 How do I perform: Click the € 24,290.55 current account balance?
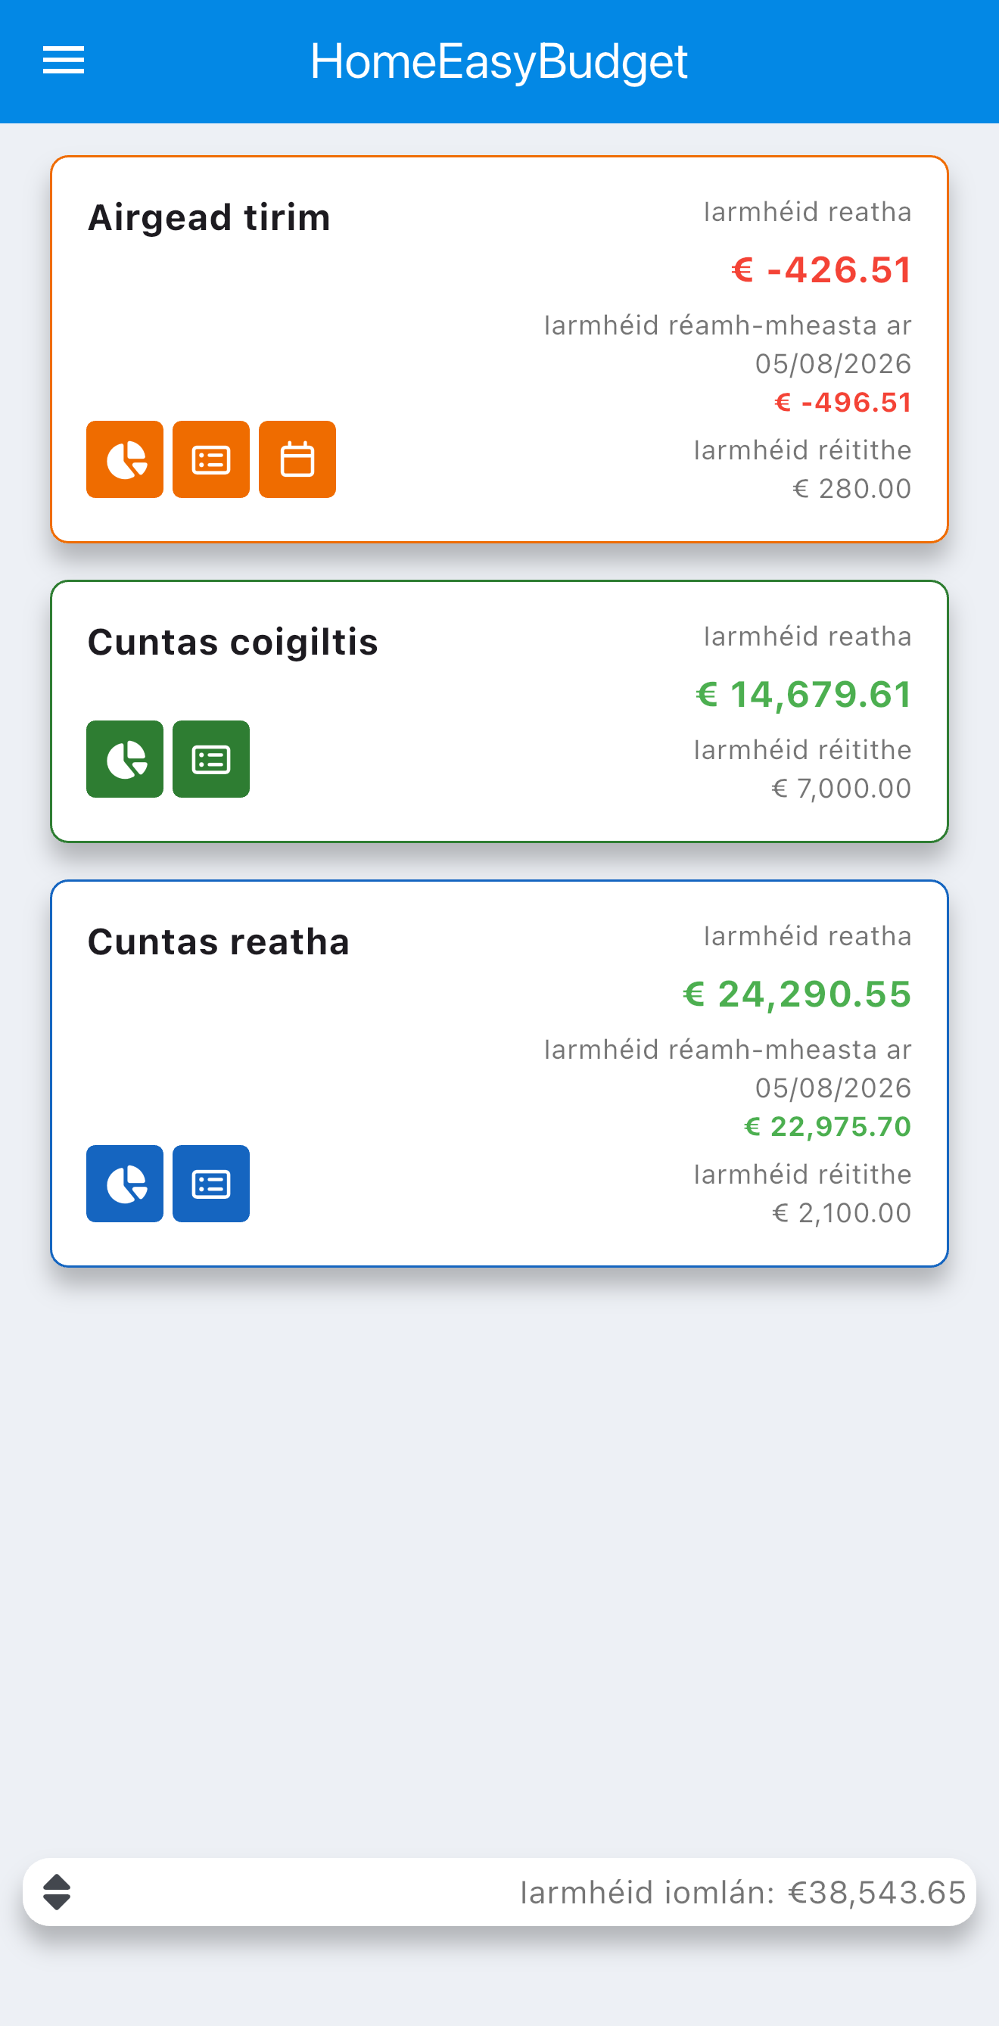(797, 994)
